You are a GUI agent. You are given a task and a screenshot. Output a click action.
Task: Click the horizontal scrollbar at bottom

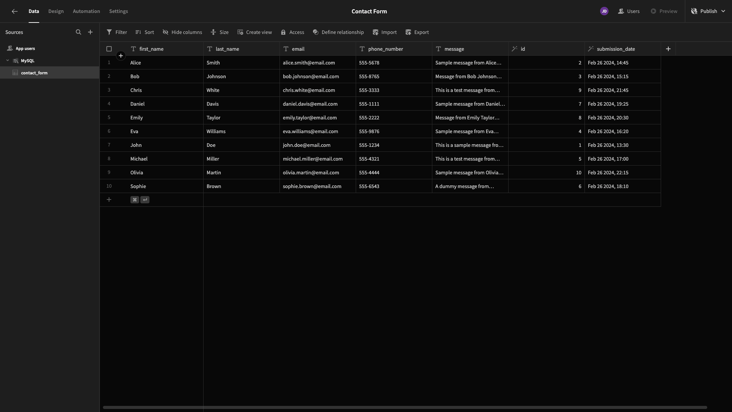point(405,407)
